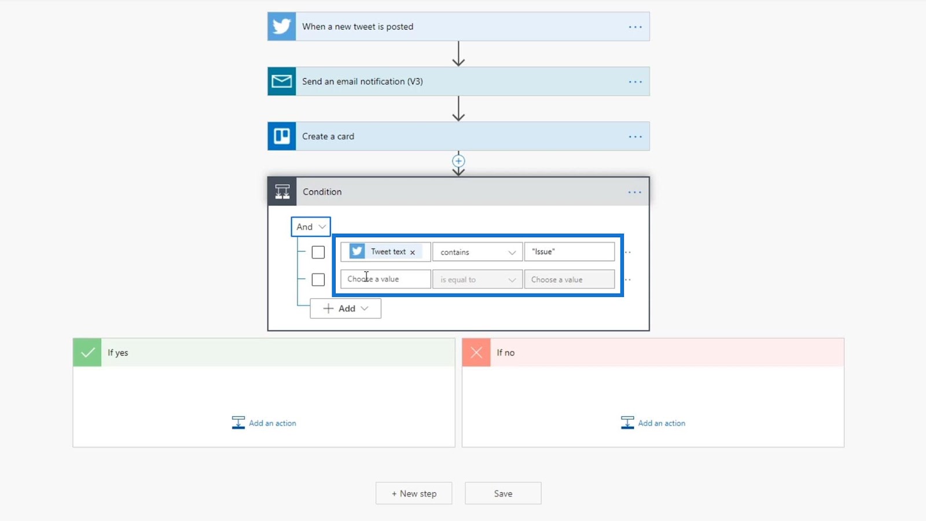This screenshot has height=521, width=926.
Task: Click the green checkmark icon of If yes
Action: 87,353
